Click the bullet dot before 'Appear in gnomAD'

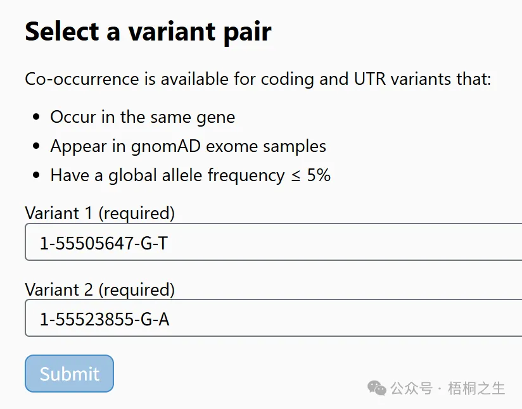pyautogui.click(x=36, y=146)
